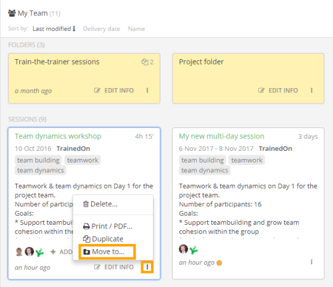Click the team building tag on multi-day session
Screen dimensions: 333x287
pos(202,160)
